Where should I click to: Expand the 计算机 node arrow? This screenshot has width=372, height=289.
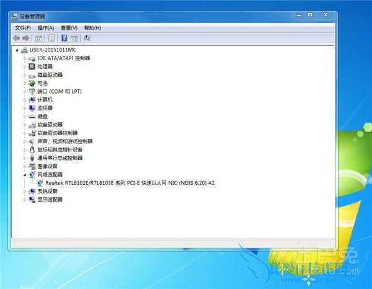pos(25,100)
